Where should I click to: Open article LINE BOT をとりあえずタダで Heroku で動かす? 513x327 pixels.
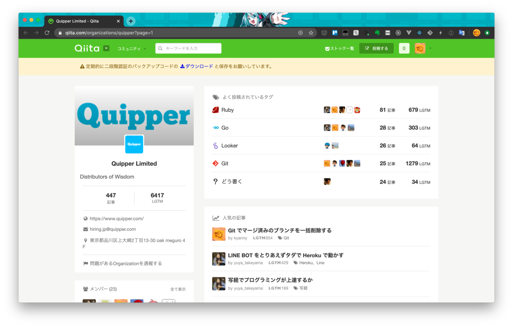pyautogui.click(x=286, y=255)
